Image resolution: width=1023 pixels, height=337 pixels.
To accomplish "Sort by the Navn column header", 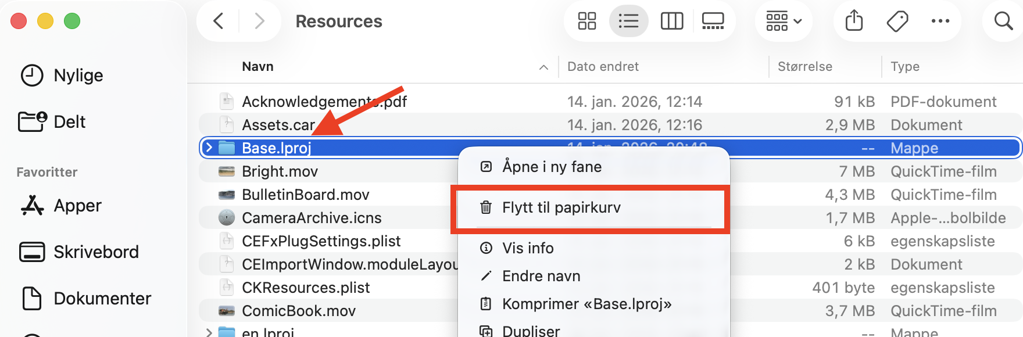I will [257, 67].
